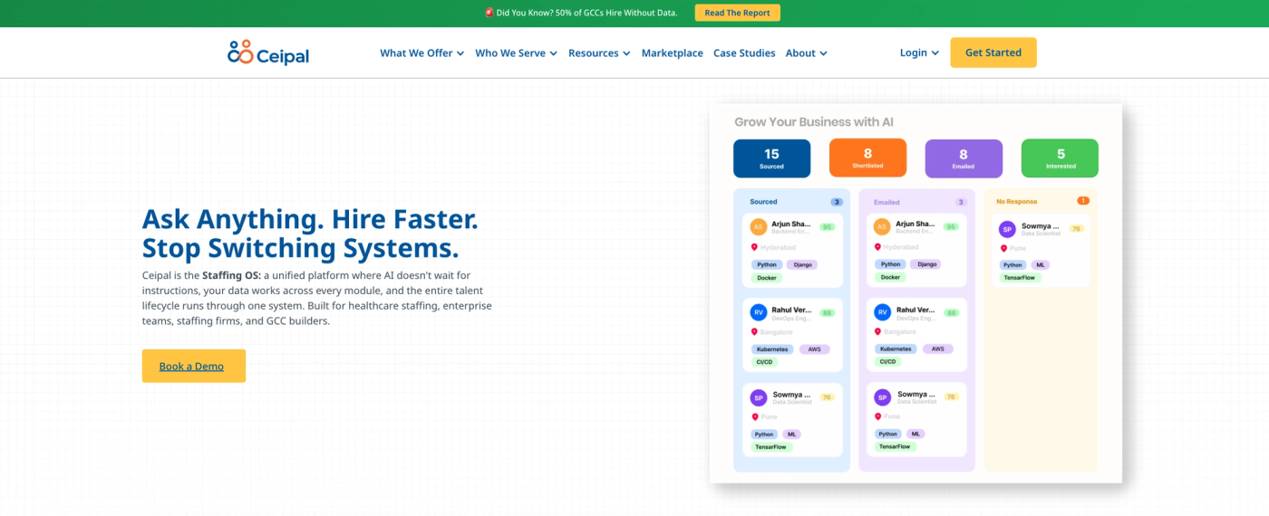
Task: Open the Login dropdown
Action: point(919,53)
